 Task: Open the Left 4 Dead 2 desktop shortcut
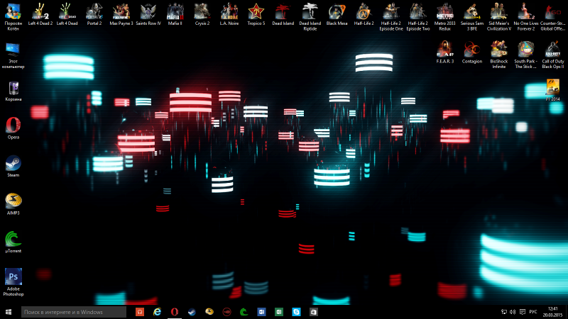40,14
